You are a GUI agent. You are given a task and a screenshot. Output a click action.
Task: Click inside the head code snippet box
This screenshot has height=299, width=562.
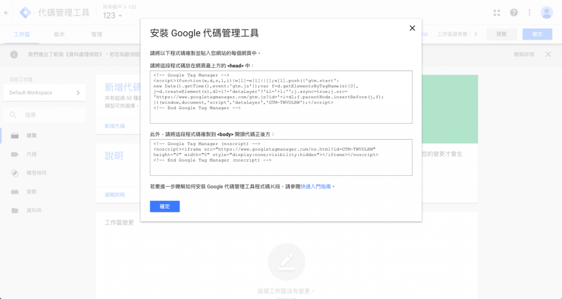(281, 97)
